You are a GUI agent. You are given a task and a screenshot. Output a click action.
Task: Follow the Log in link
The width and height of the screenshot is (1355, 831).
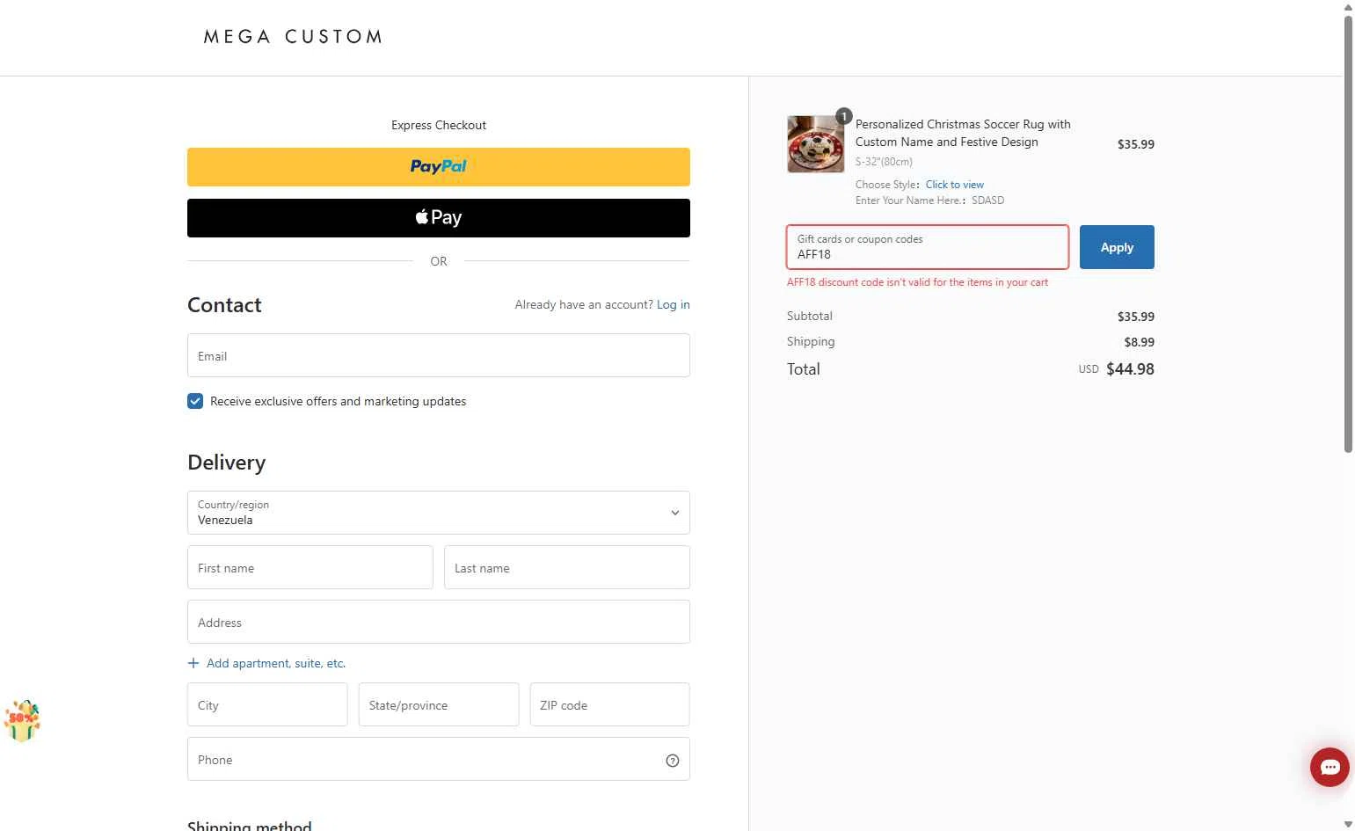[x=674, y=304]
